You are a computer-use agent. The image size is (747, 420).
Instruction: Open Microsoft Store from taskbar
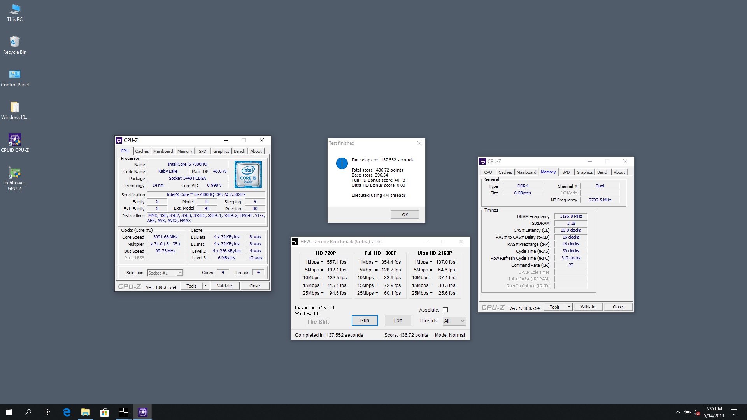click(104, 412)
